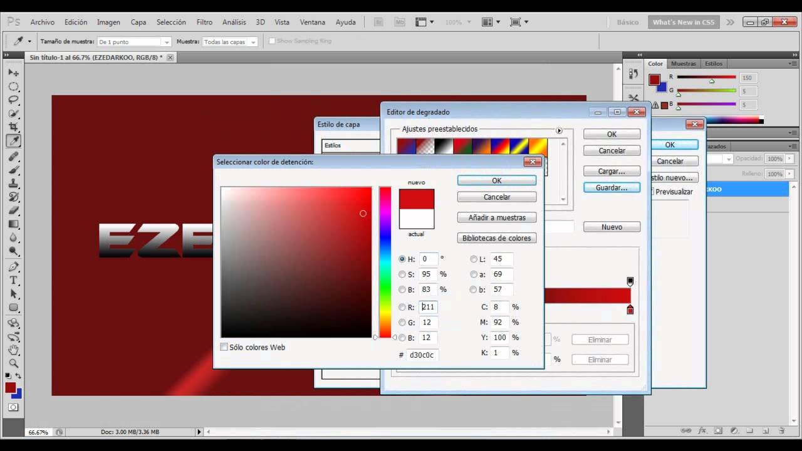Select the 3D Camera Rotate tool
Image resolution: width=802 pixels, height=451 pixels.
13,336
